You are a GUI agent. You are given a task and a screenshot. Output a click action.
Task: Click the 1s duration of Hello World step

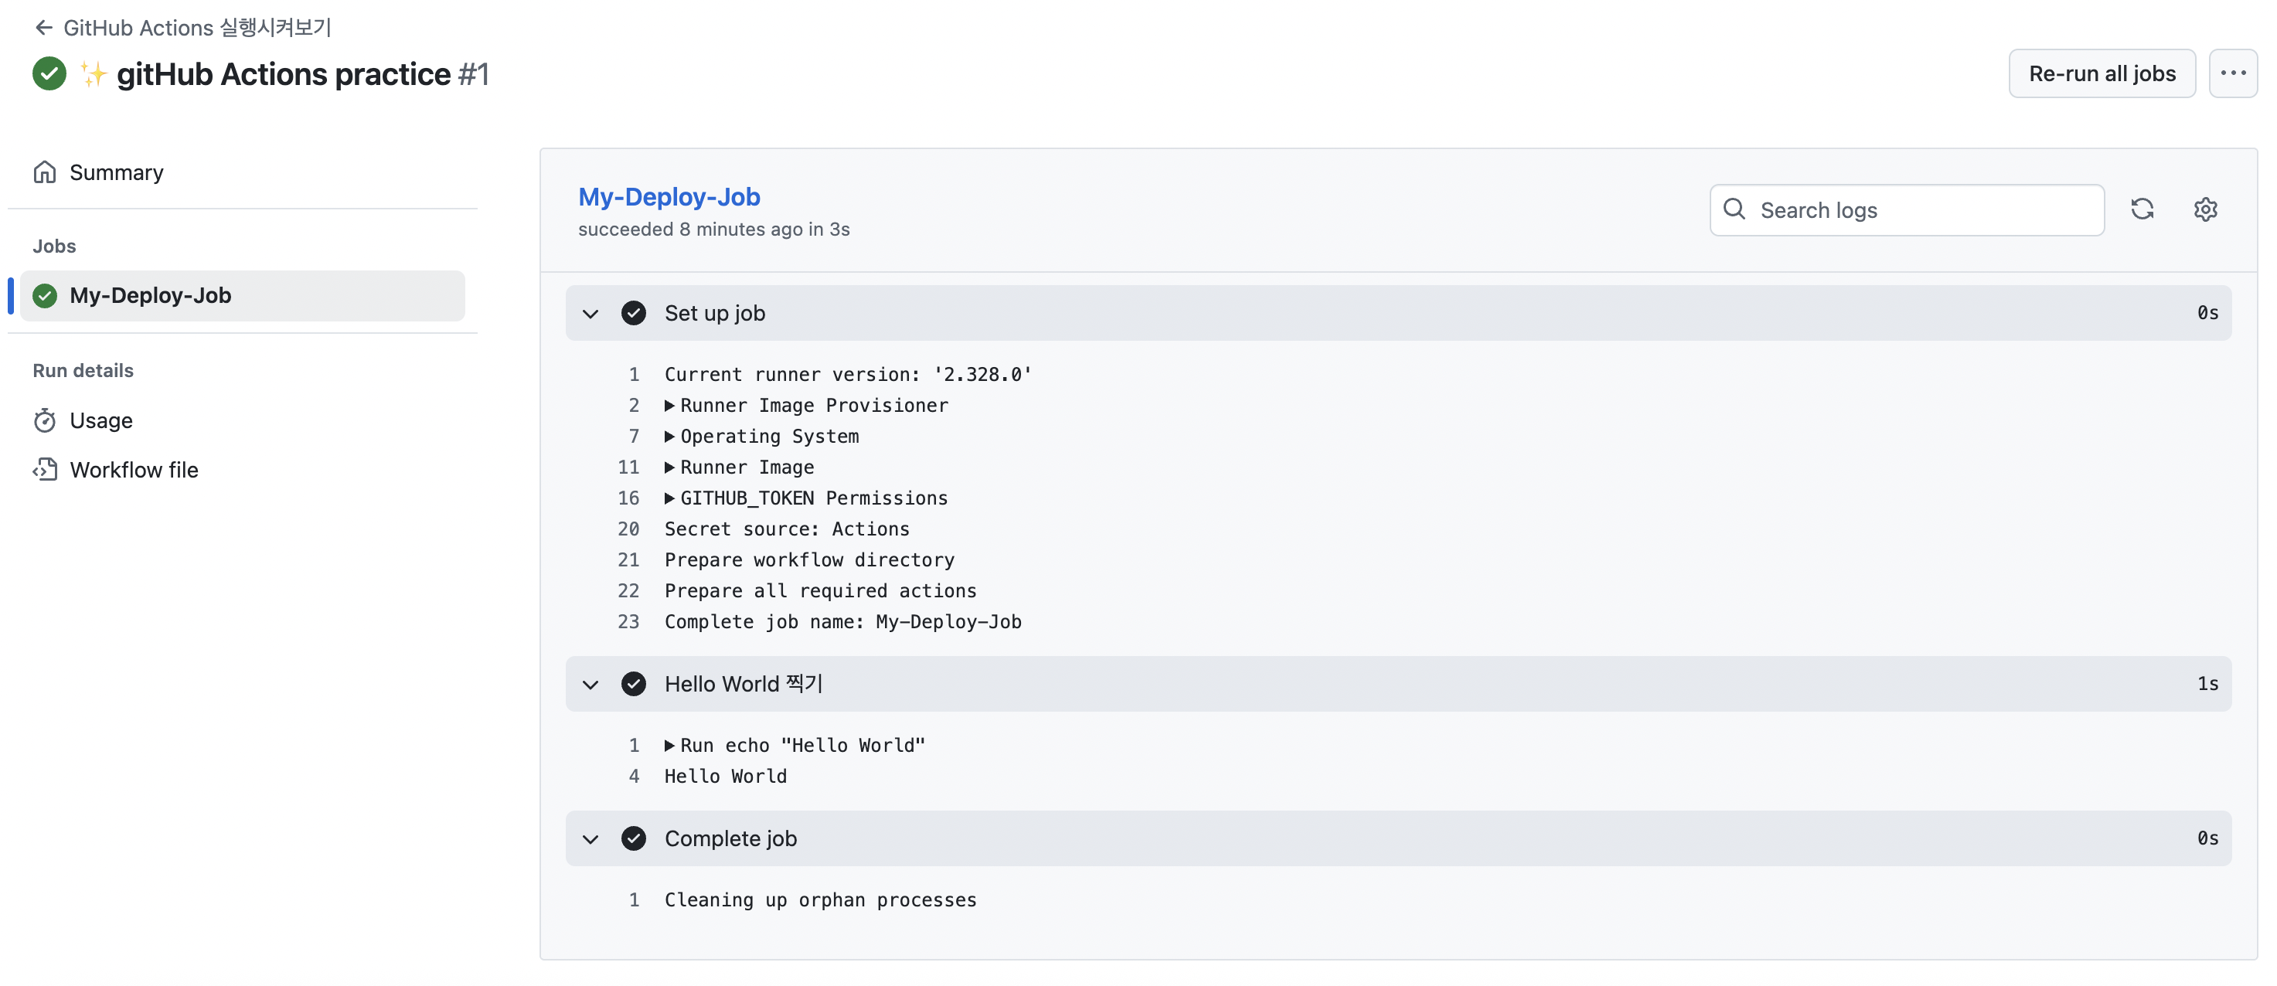pyautogui.click(x=2207, y=684)
